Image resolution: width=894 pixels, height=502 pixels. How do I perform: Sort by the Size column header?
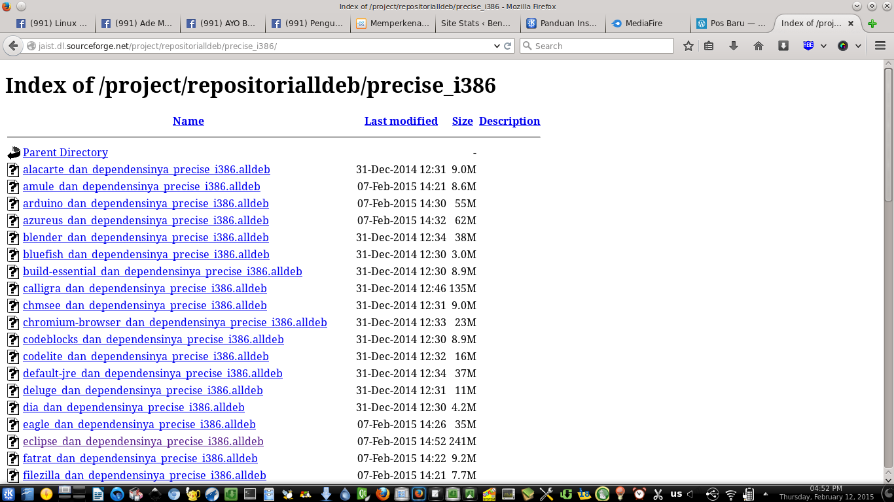pyautogui.click(x=463, y=121)
